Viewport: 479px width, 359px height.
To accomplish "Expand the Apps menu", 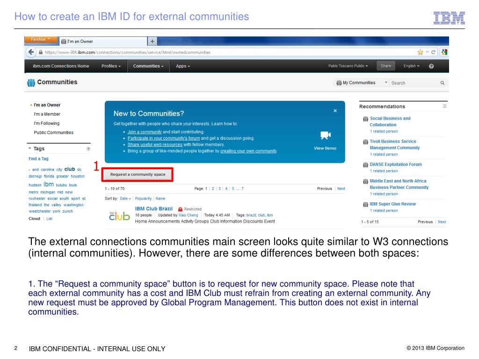I will (x=183, y=66).
